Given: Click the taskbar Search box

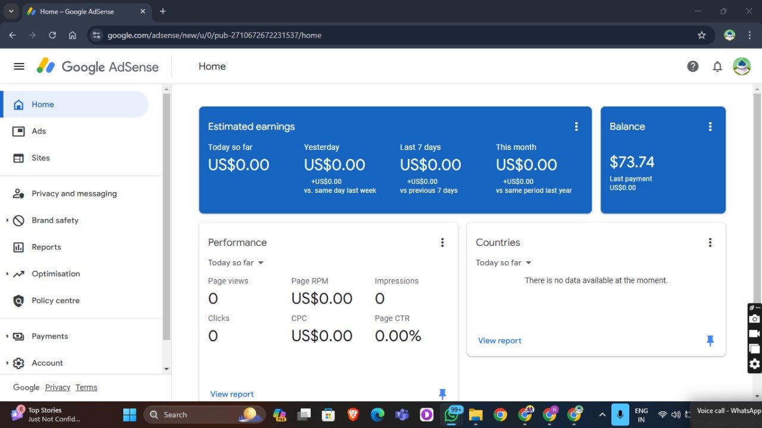Looking at the screenshot, I should click(x=204, y=414).
